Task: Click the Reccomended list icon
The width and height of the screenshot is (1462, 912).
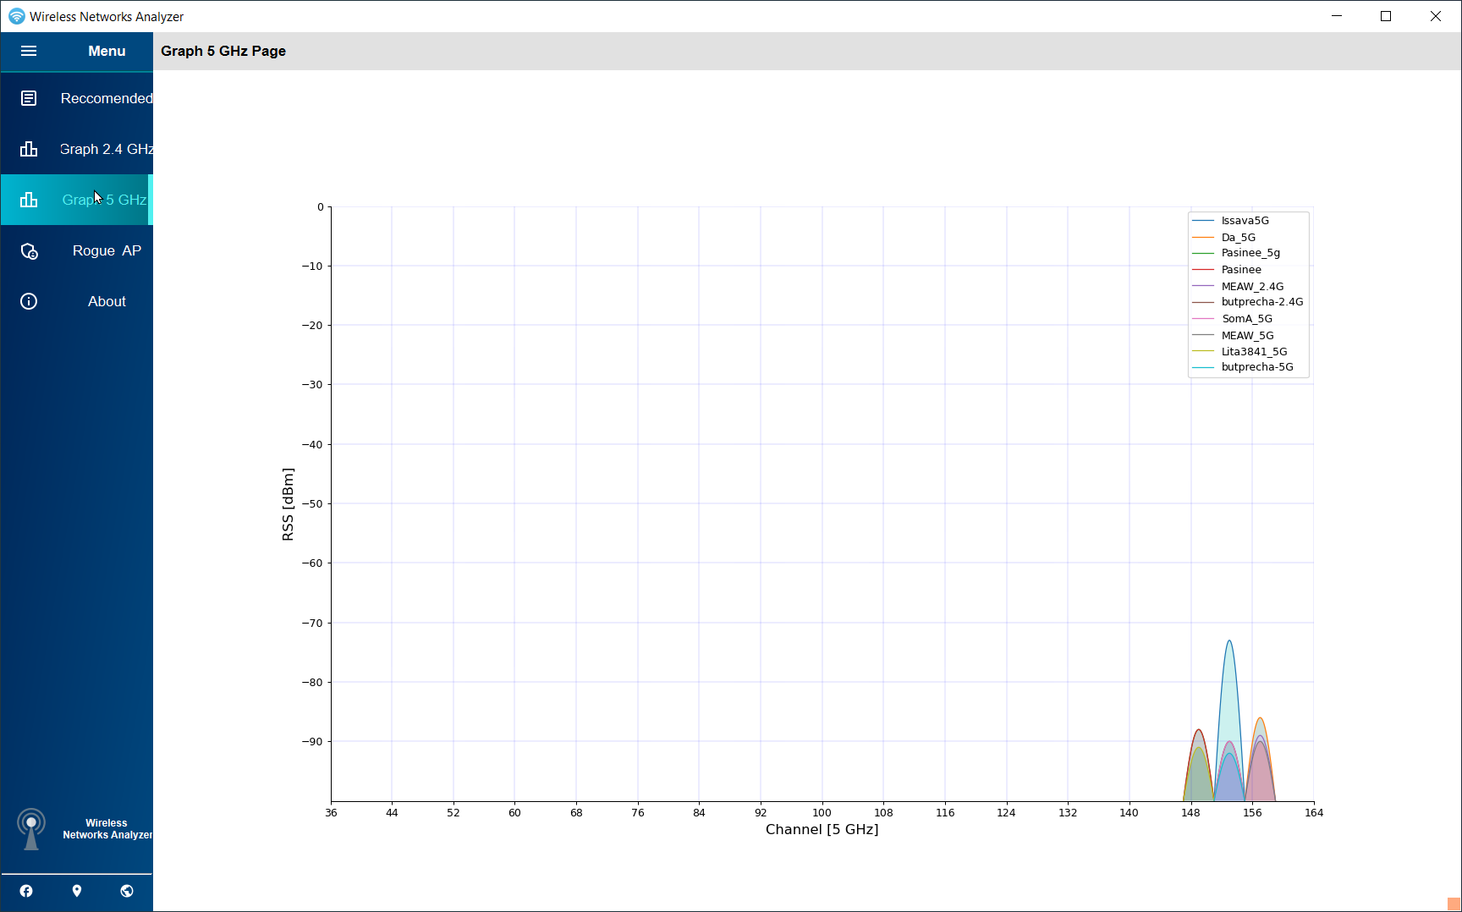Action: pyautogui.click(x=29, y=98)
